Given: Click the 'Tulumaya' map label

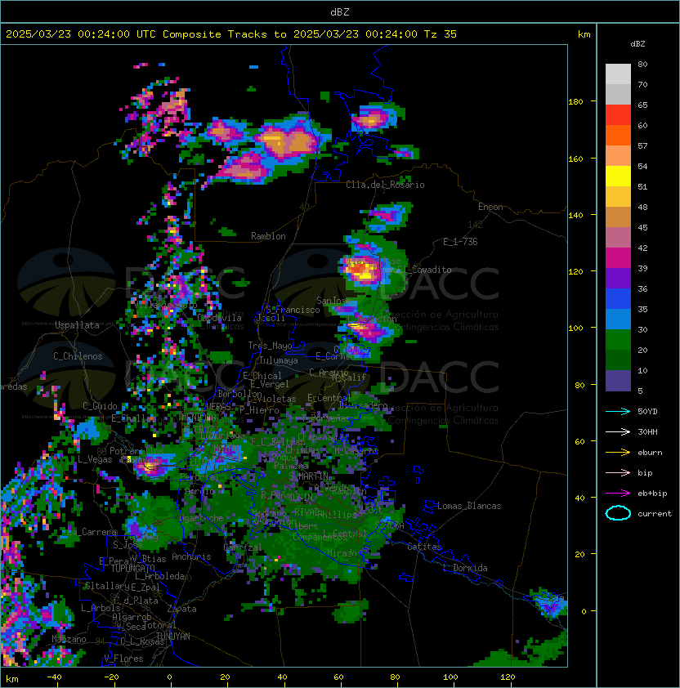Looking at the screenshot, I should [279, 360].
